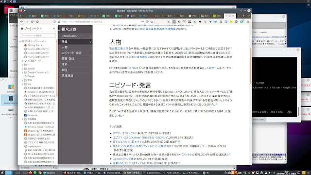Jump to 人物 section in sidebar

[75, 47]
